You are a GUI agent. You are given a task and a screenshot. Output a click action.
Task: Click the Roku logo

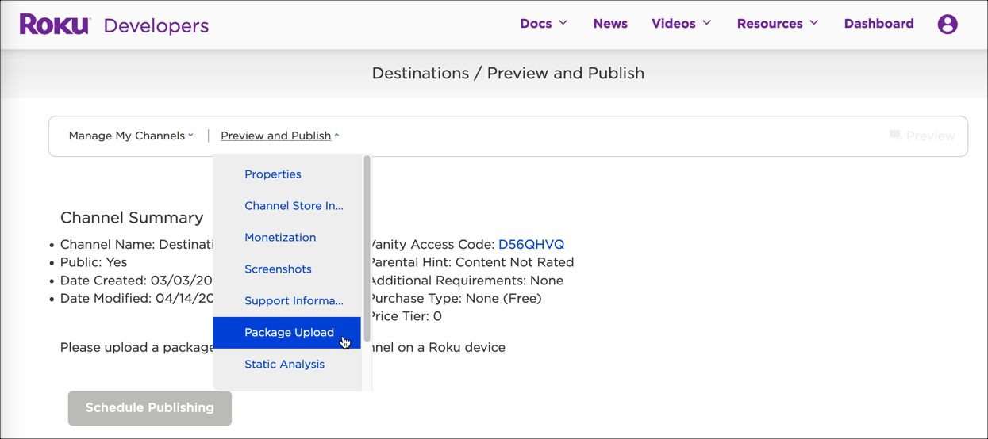(x=55, y=25)
